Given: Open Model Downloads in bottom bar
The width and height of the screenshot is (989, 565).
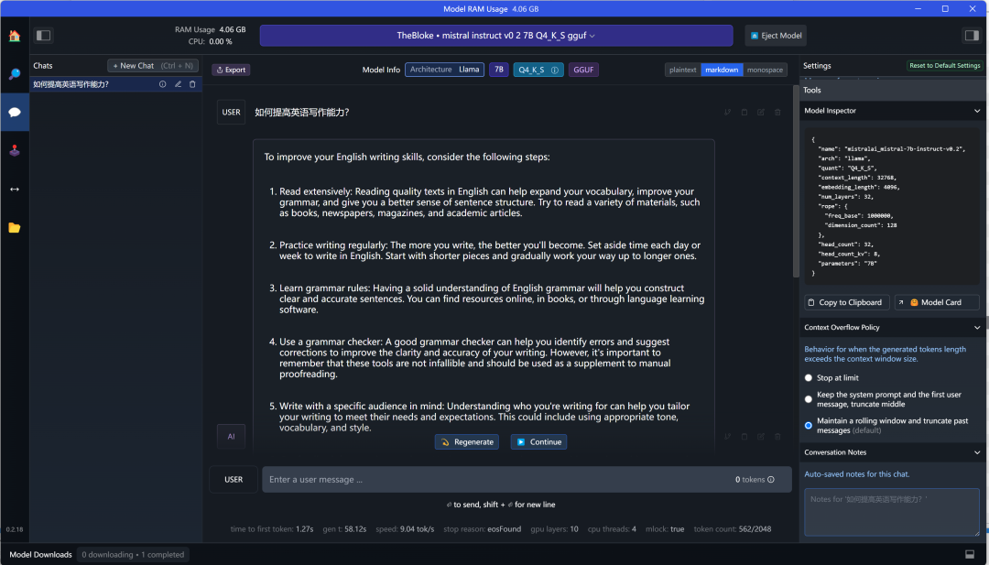Looking at the screenshot, I should coord(40,555).
